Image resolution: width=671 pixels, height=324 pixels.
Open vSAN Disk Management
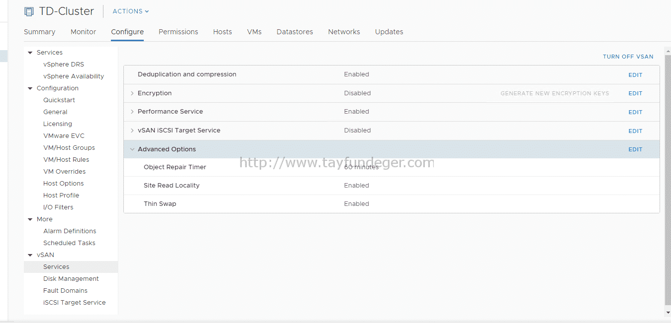[71, 279]
